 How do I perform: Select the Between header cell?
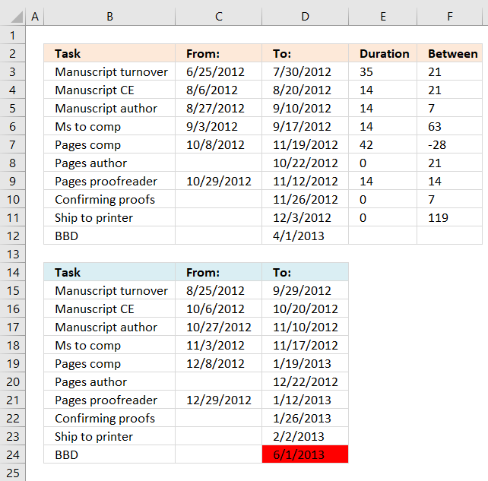pyautogui.click(x=449, y=53)
